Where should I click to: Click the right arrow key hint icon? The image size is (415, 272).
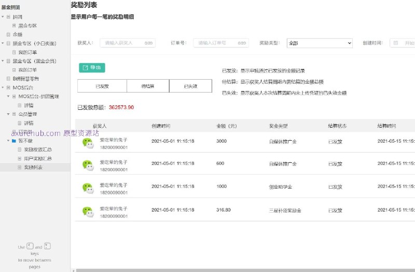click(x=47, y=246)
